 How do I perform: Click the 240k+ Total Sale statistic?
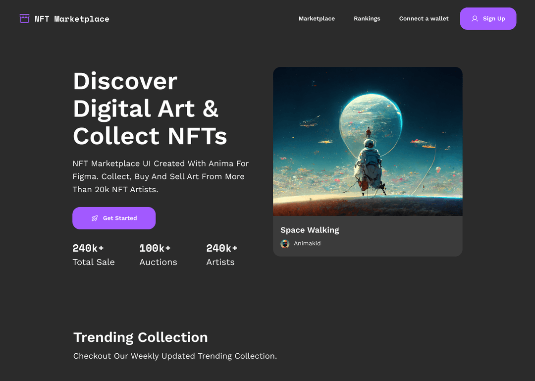(93, 255)
